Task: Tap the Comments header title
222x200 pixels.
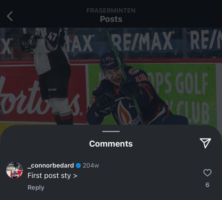Action: [x=111, y=144]
